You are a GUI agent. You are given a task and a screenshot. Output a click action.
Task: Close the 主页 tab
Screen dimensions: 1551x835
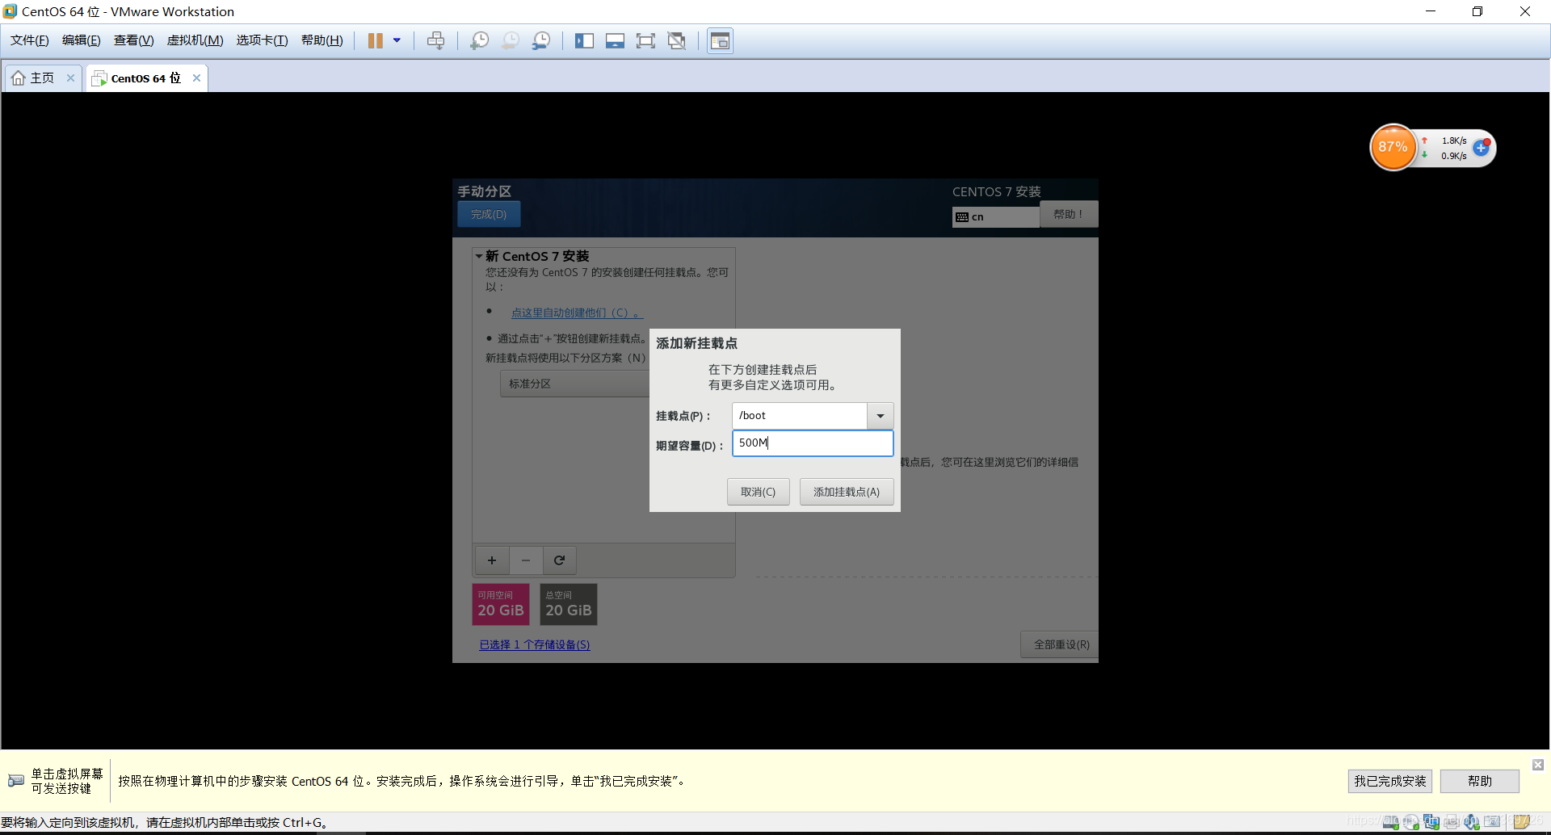71,78
